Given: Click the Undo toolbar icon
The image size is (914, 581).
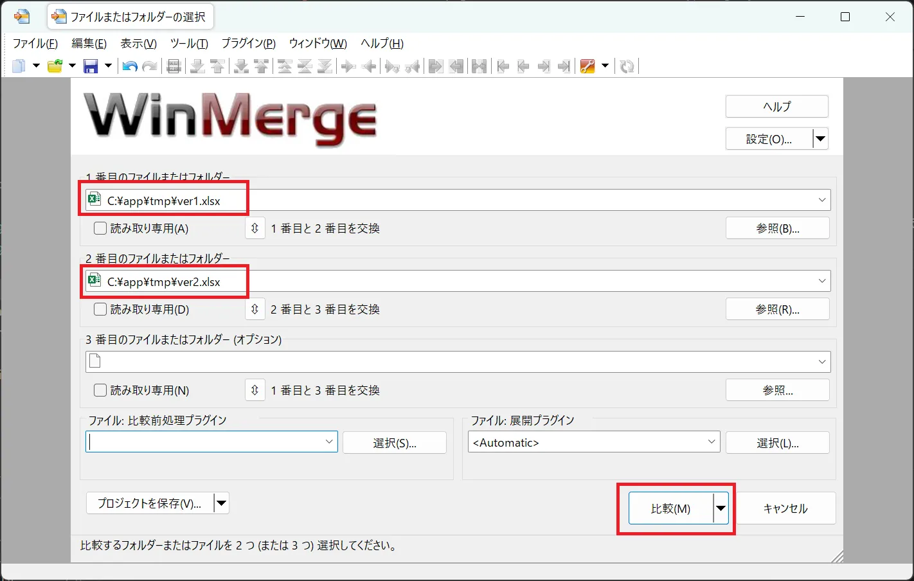Looking at the screenshot, I should click(x=130, y=66).
